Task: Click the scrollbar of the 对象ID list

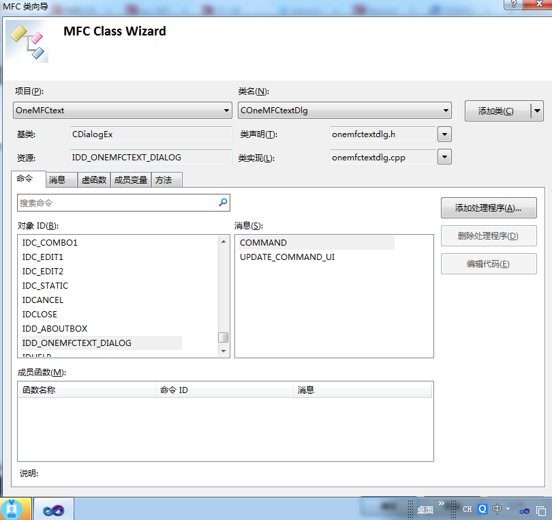Action: pos(223,336)
